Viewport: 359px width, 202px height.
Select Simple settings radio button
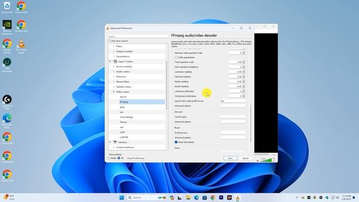(109, 158)
